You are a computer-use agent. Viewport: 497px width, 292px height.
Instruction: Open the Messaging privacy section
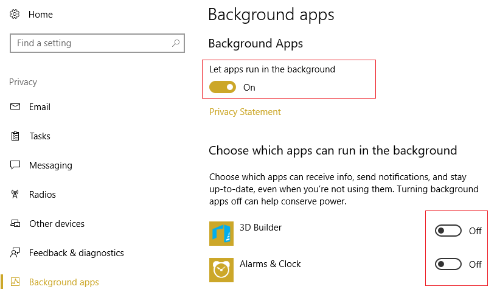pyautogui.click(x=50, y=165)
